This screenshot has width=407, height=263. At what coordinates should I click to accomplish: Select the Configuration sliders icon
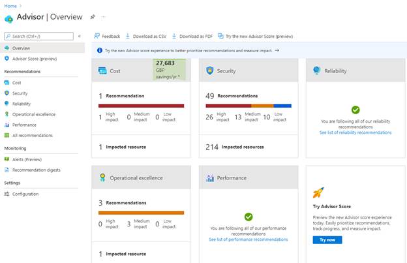click(7, 194)
